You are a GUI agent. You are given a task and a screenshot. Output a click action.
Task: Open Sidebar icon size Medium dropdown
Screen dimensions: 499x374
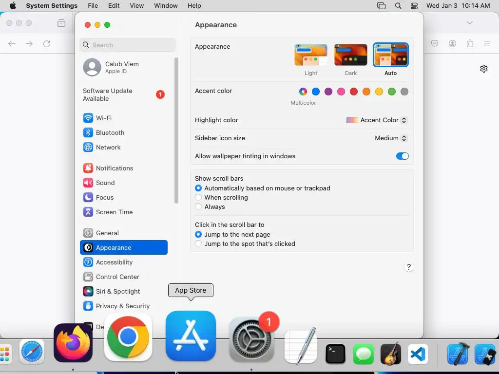pyautogui.click(x=391, y=138)
